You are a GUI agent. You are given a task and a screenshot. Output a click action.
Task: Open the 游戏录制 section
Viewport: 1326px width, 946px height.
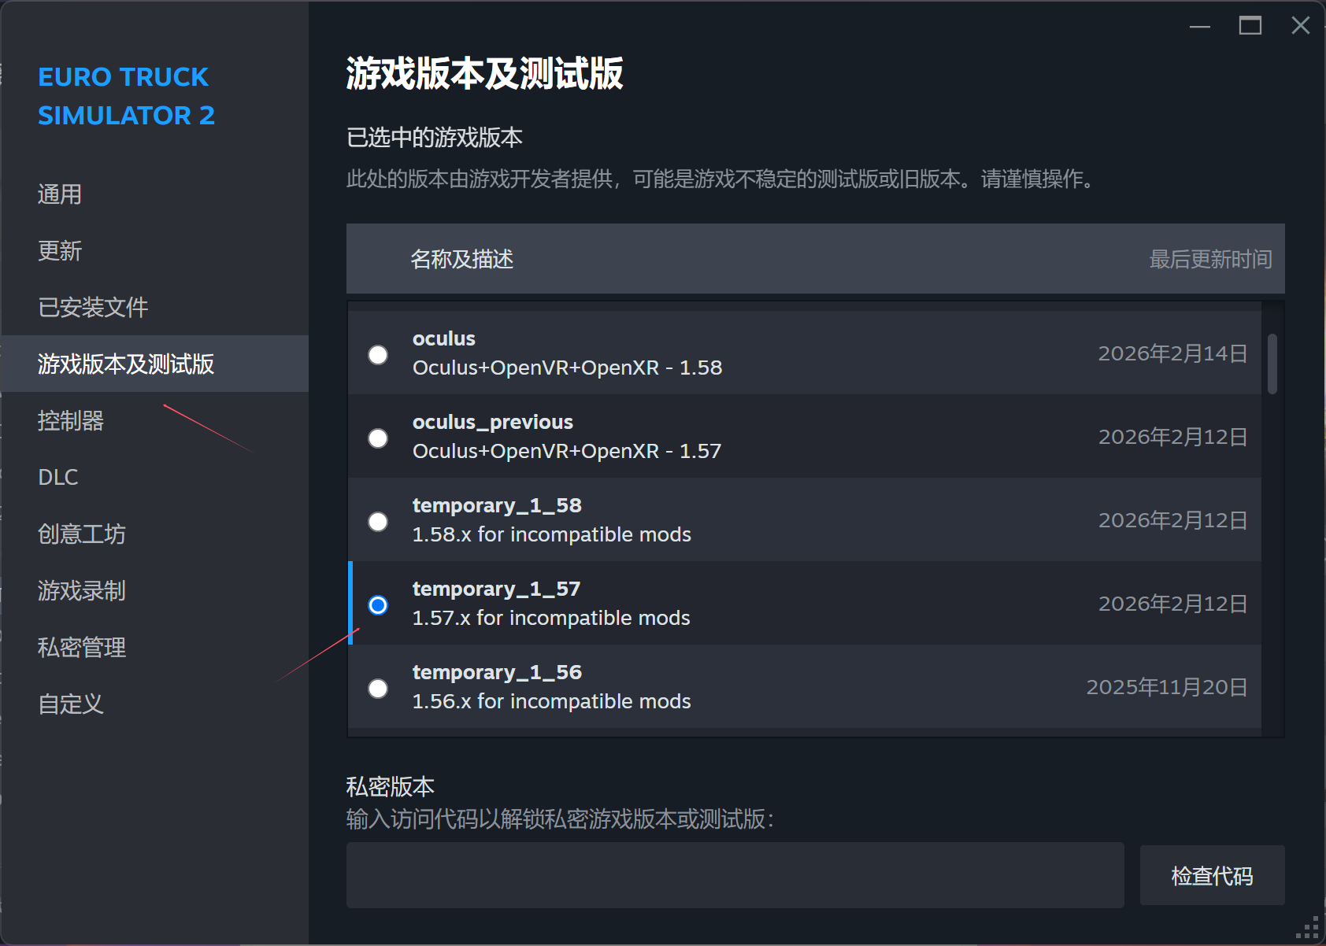tap(81, 590)
